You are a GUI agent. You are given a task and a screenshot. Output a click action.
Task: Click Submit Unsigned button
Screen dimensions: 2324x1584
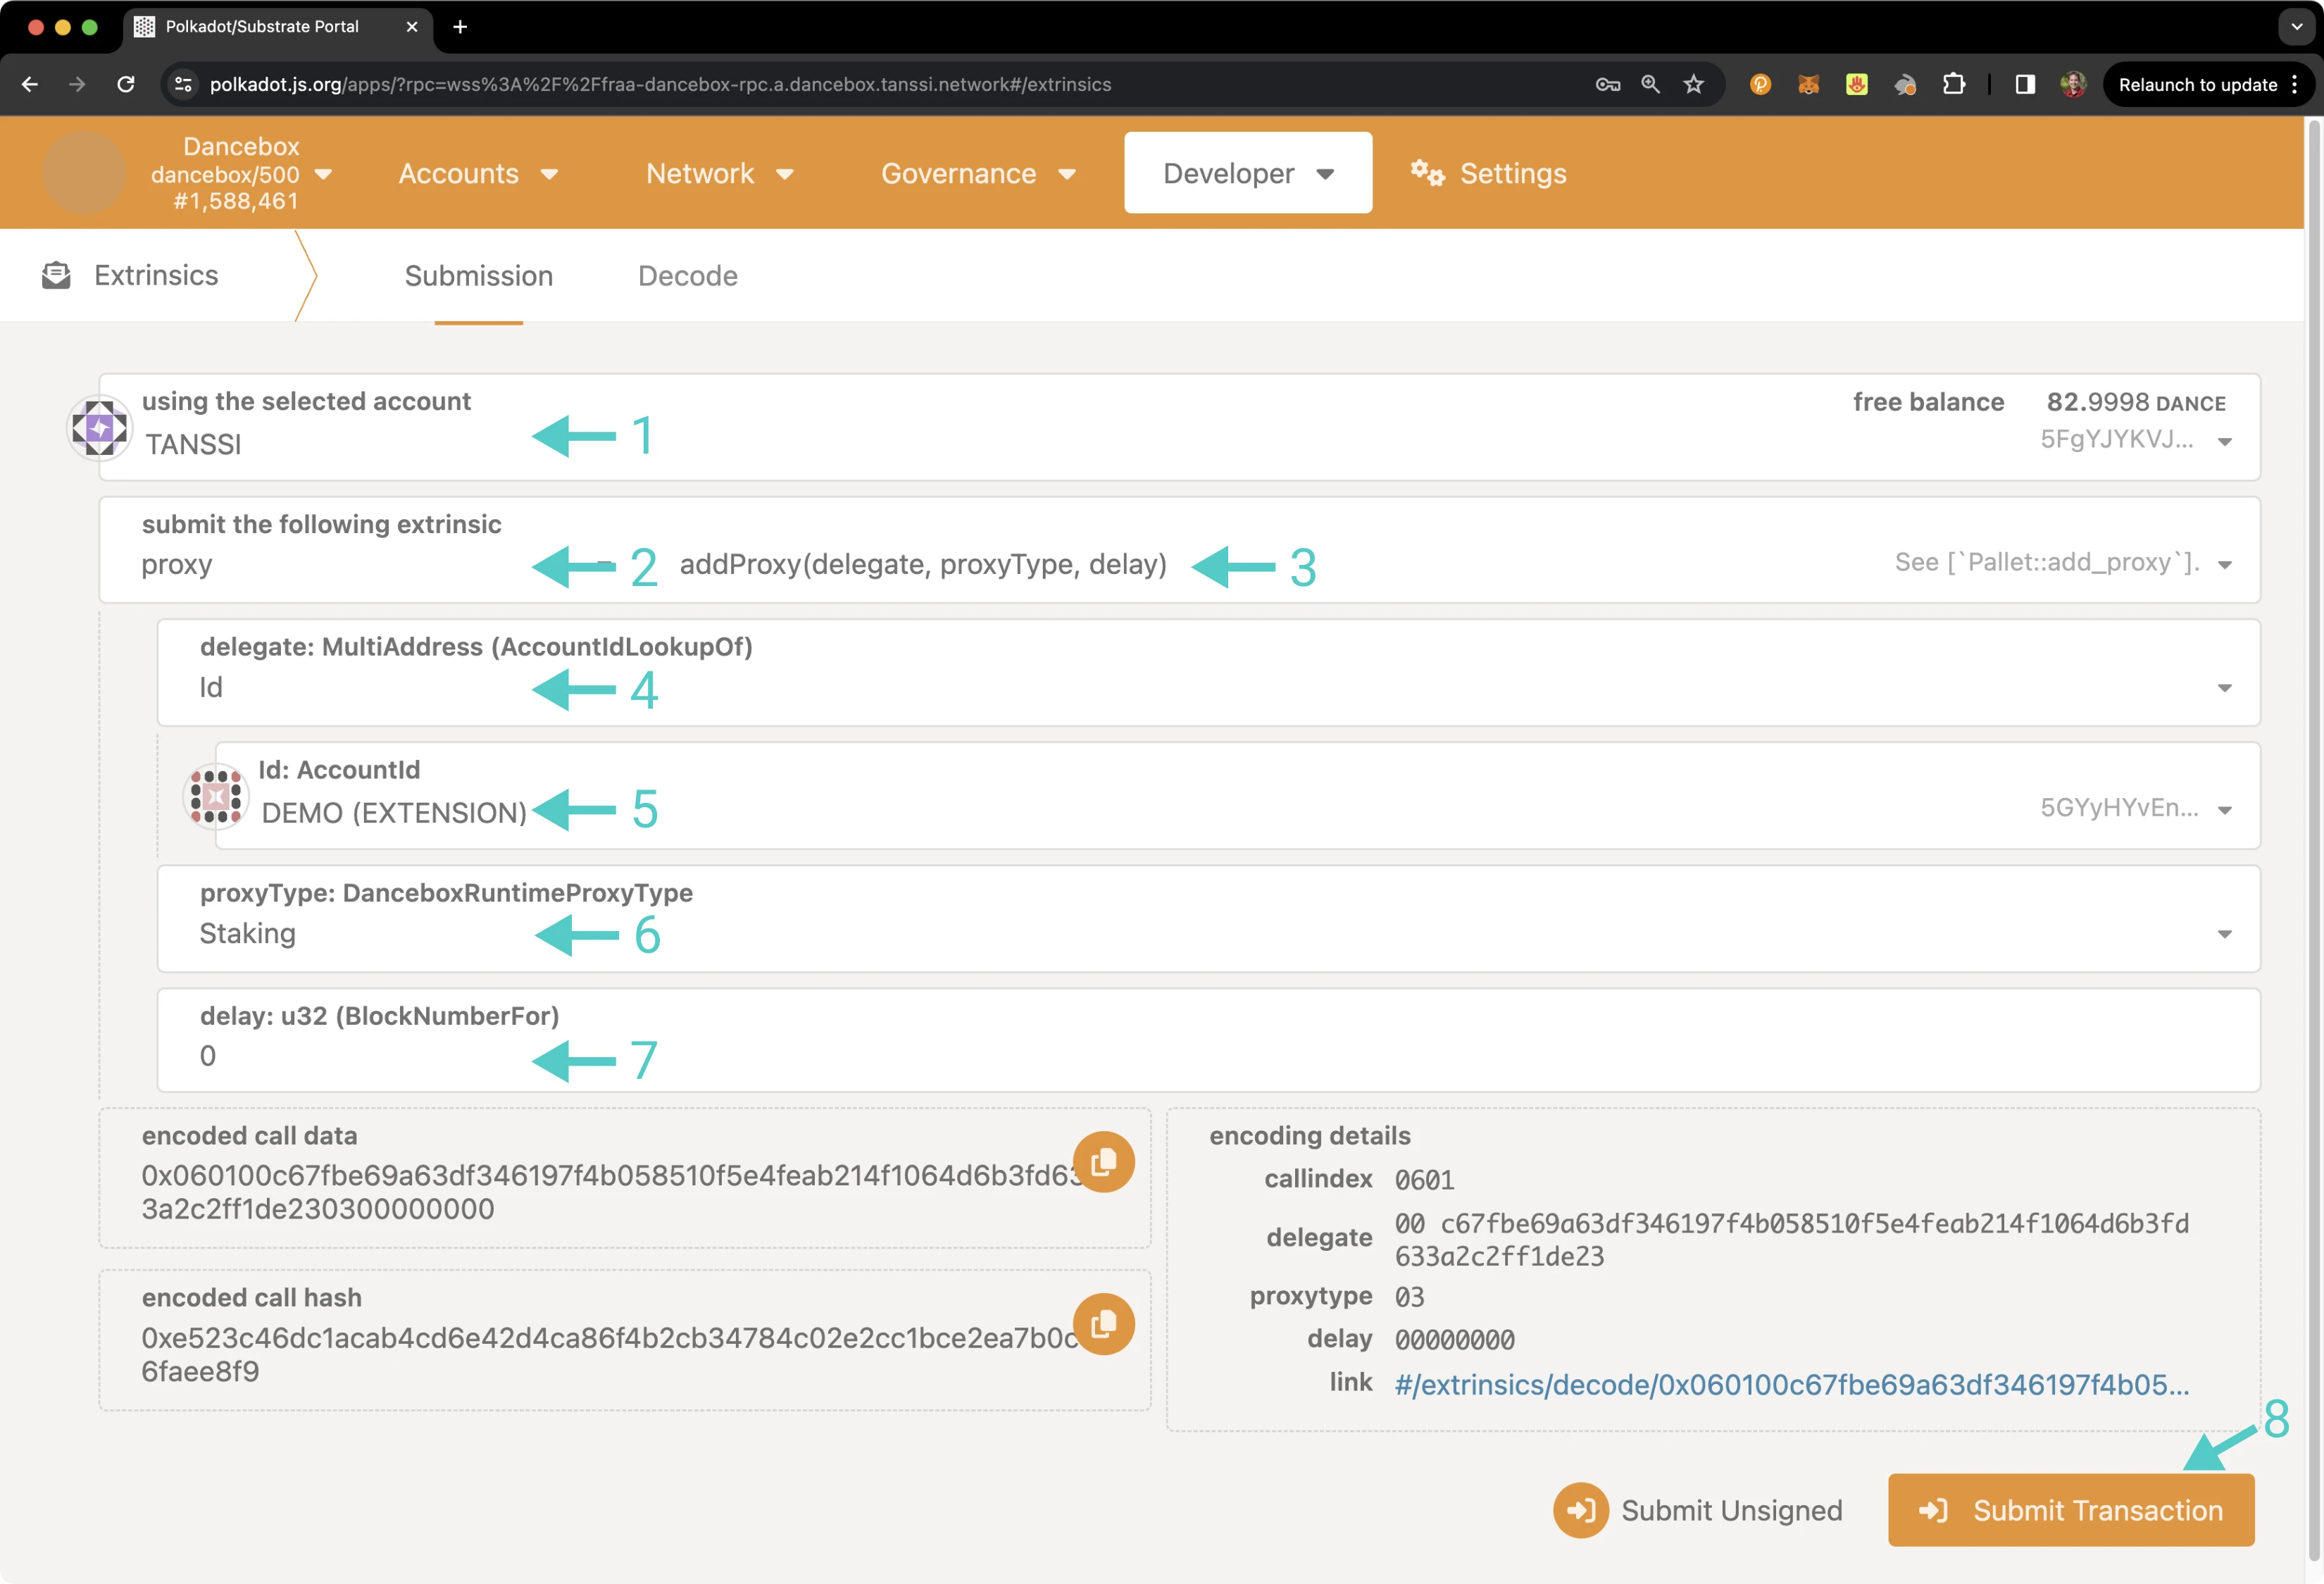point(1698,1510)
